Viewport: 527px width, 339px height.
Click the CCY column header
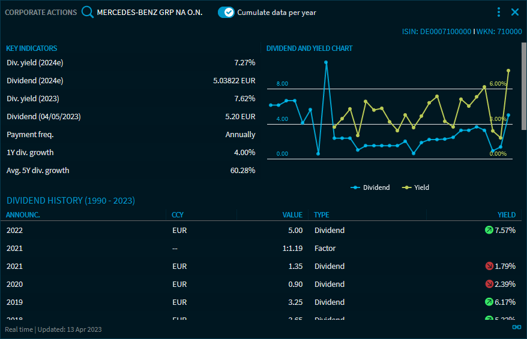tap(178, 215)
